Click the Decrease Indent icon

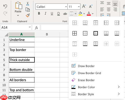tap(102, 15)
